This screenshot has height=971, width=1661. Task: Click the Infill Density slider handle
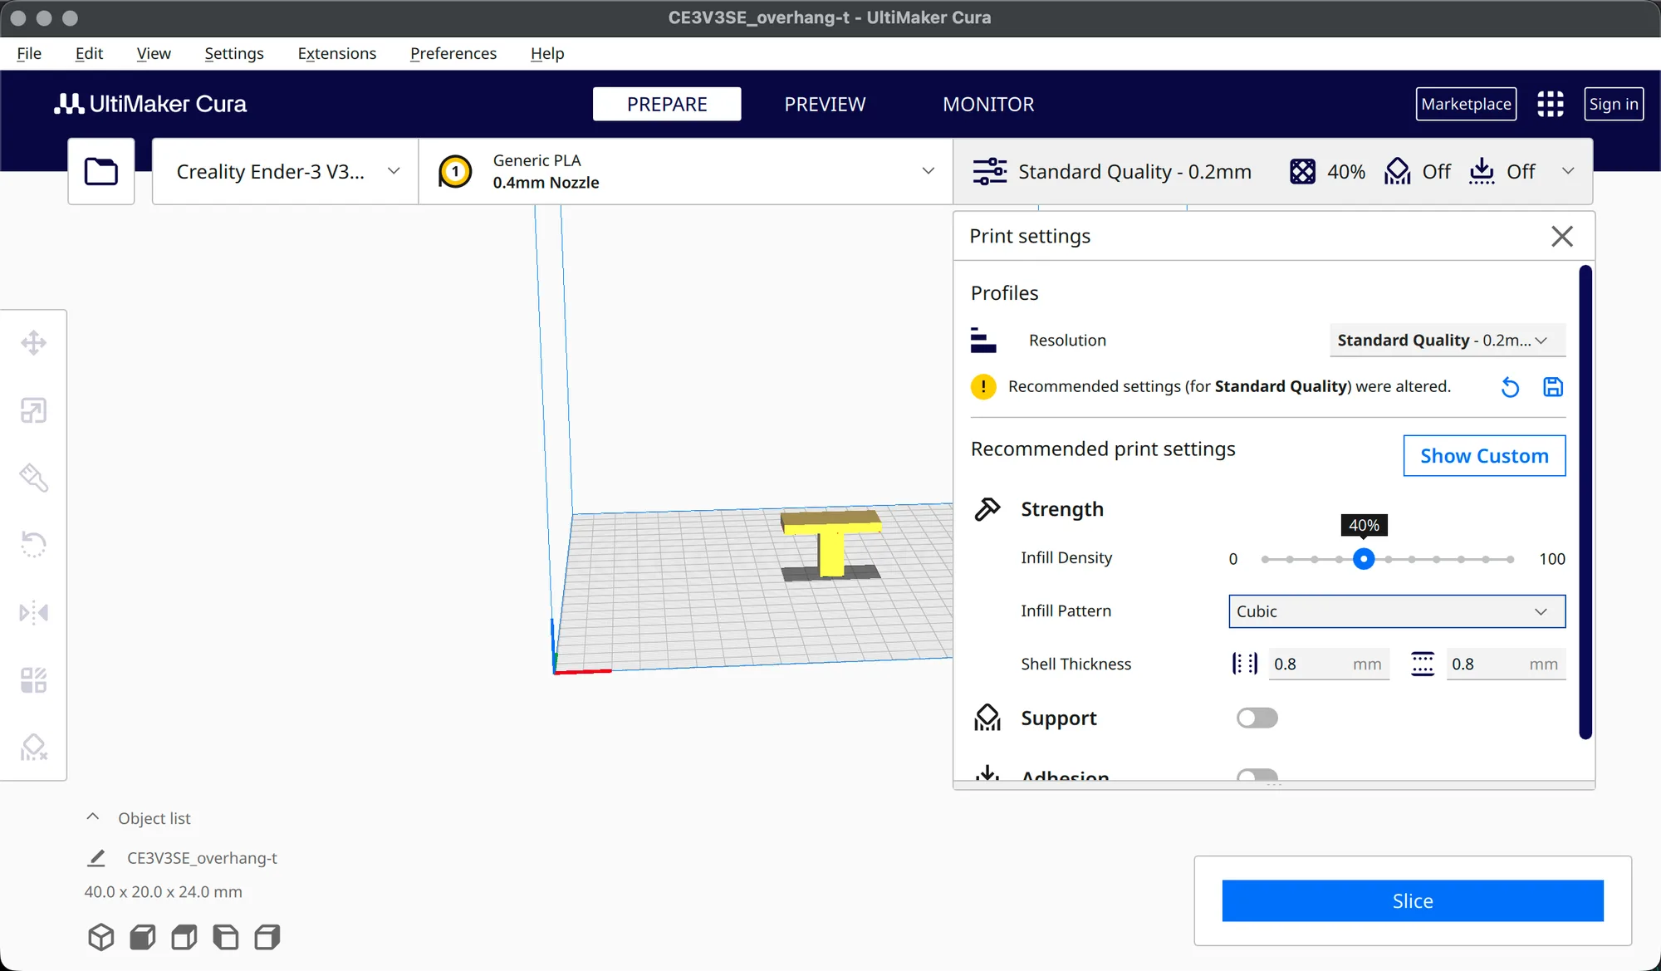click(1363, 559)
